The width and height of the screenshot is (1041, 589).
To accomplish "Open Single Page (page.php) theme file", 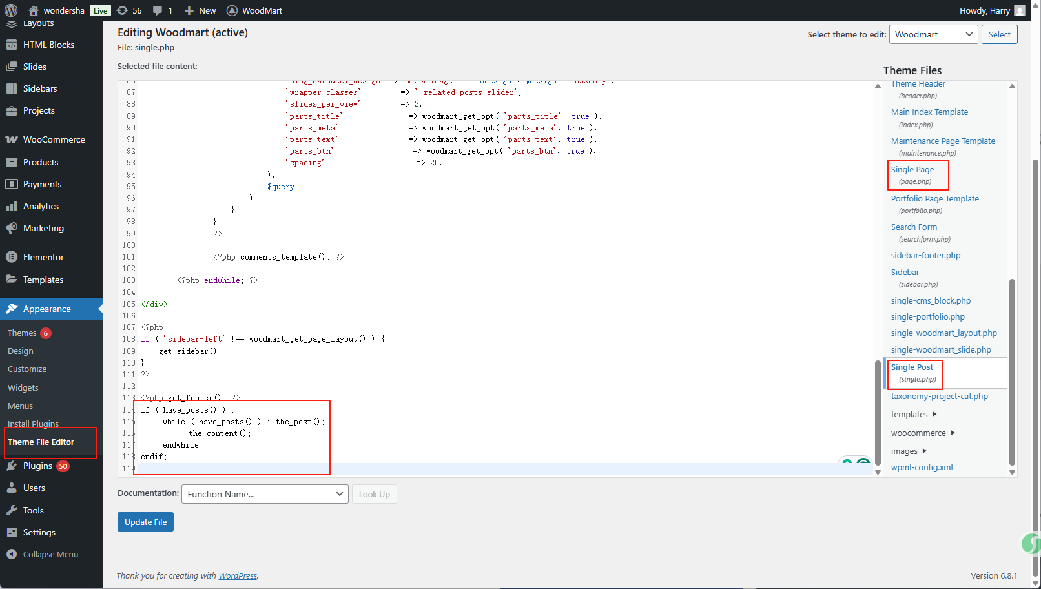I will coord(912,170).
